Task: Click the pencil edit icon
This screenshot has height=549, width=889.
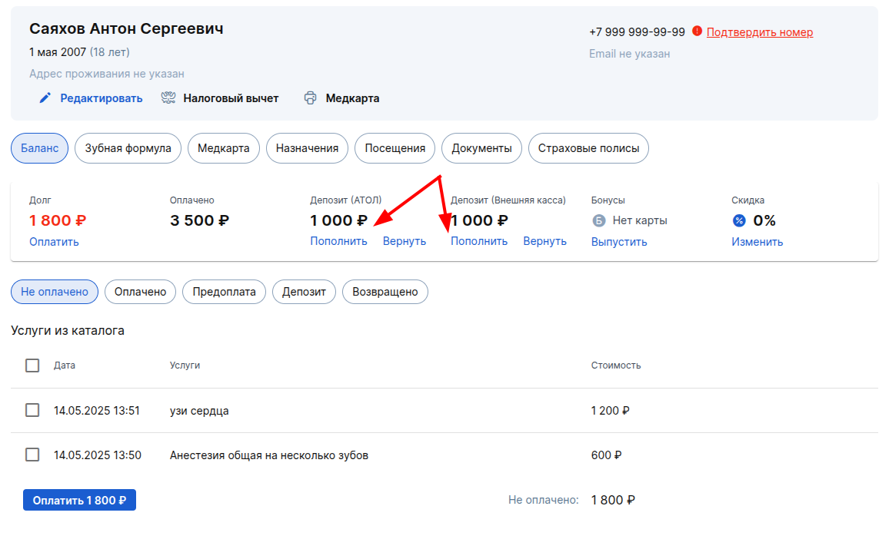Action: coord(45,98)
